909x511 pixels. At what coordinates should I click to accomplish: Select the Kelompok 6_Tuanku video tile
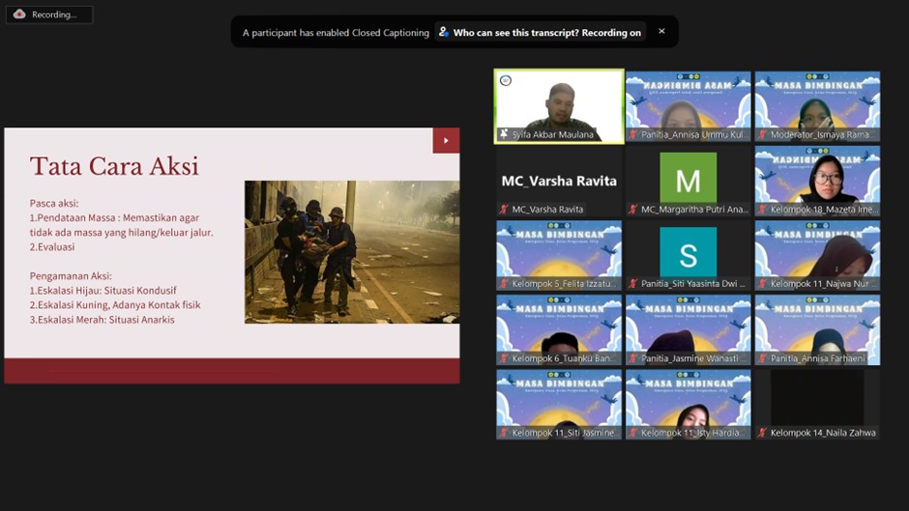pos(559,328)
